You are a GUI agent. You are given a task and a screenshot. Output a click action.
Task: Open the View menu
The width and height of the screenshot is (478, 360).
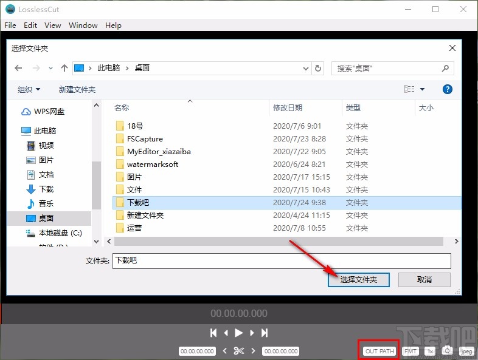coord(52,25)
